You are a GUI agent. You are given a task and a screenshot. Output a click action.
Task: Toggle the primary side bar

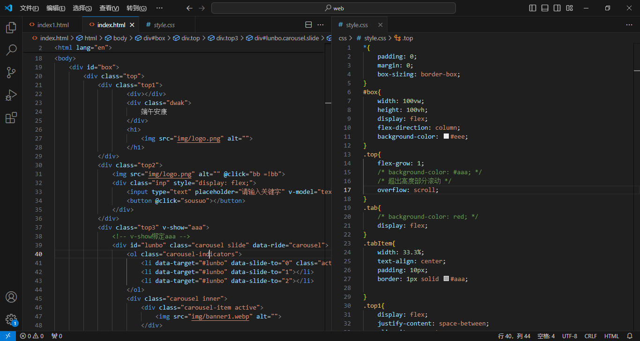[533, 8]
